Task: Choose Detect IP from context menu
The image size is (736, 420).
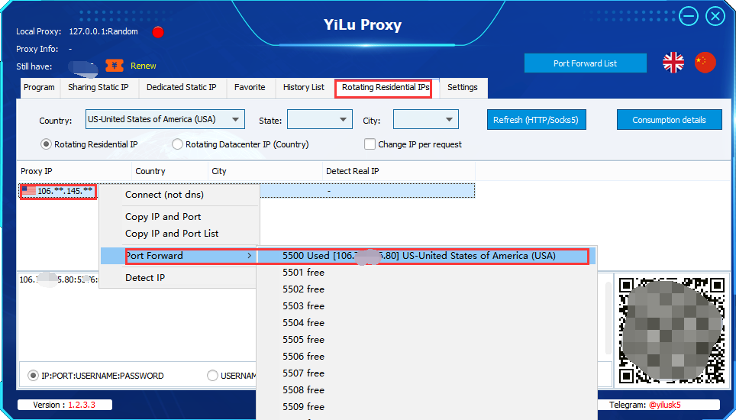Action: coord(179,278)
